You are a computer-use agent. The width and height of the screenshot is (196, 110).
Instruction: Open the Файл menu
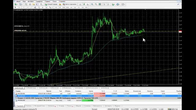(18, 1)
